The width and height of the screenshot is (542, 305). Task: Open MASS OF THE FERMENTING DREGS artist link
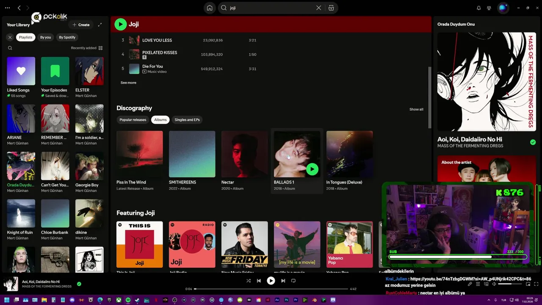(470, 146)
